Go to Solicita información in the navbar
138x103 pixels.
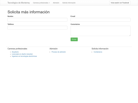pos(69,3)
